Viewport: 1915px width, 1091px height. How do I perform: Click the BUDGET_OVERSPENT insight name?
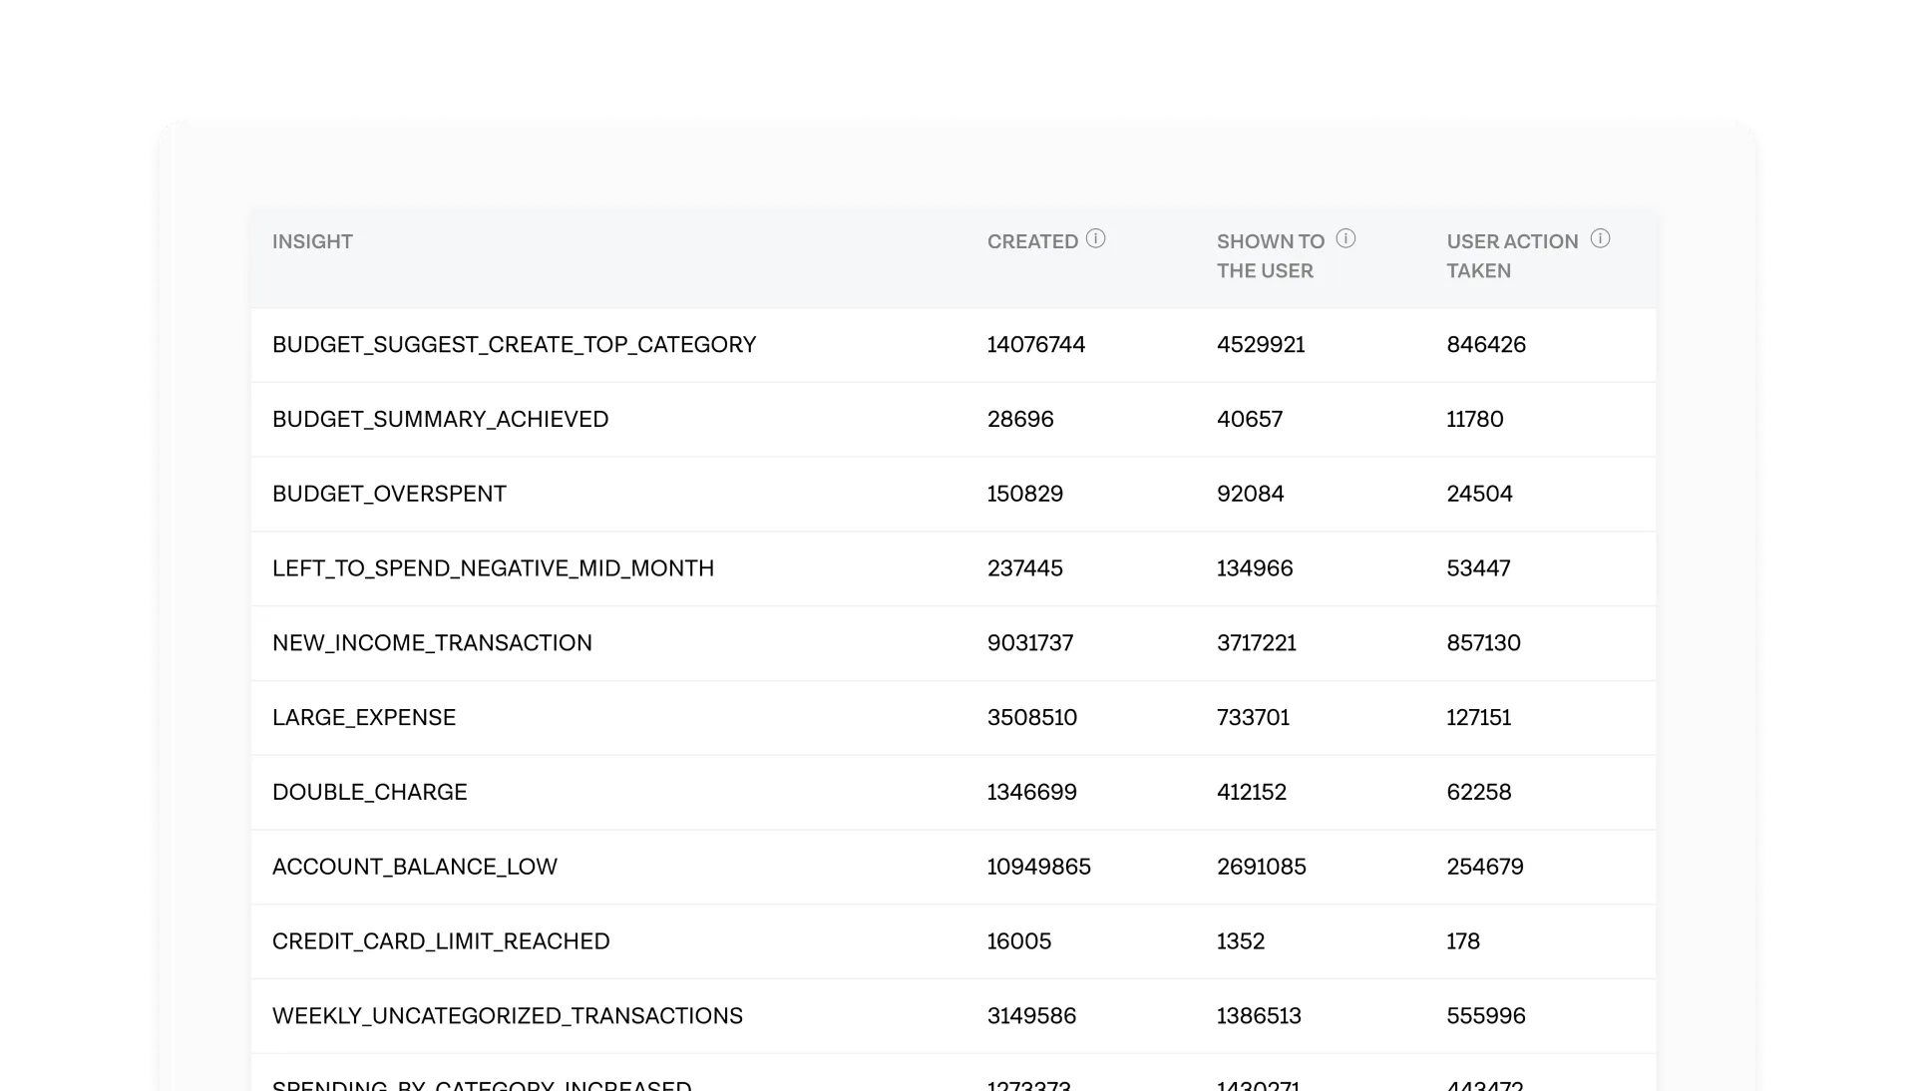pyautogui.click(x=389, y=495)
